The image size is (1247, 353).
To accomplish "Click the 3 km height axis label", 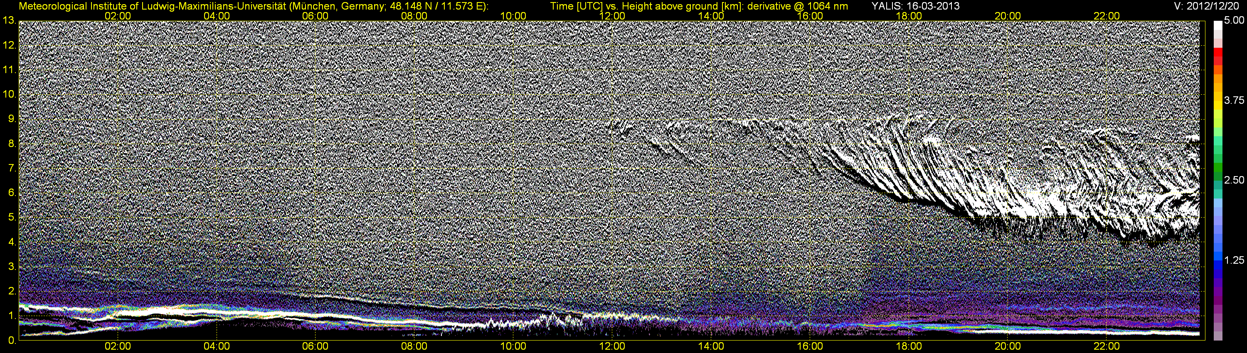I will click(x=11, y=267).
